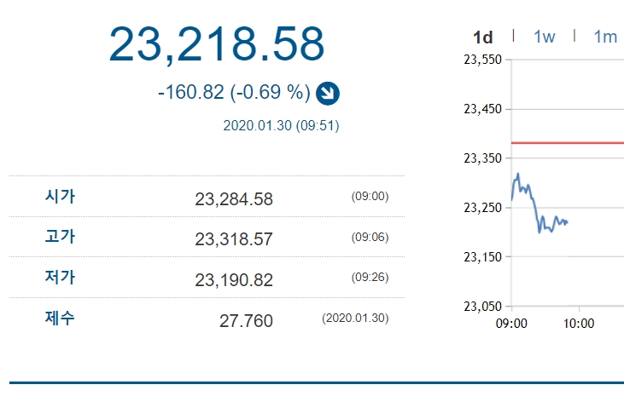Select the 1d chart range tab
The image size is (624, 396).
483,37
